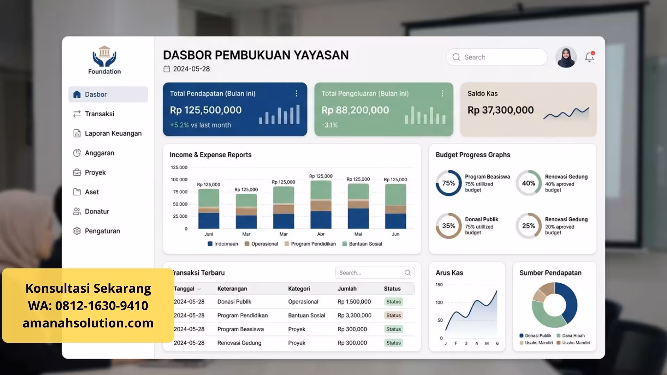Click Status badge for Donasi Publik row

[394, 302]
